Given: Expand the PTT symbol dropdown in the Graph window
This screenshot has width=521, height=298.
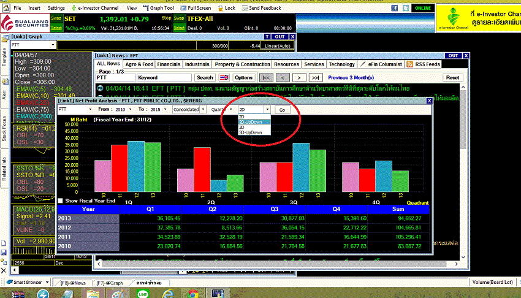Looking at the screenshot, I should (53, 45).
